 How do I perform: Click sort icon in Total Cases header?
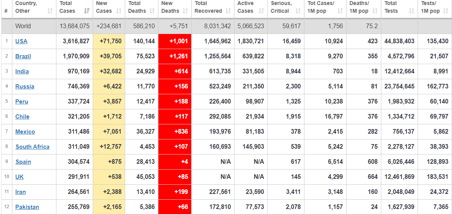tap(86, 11)
